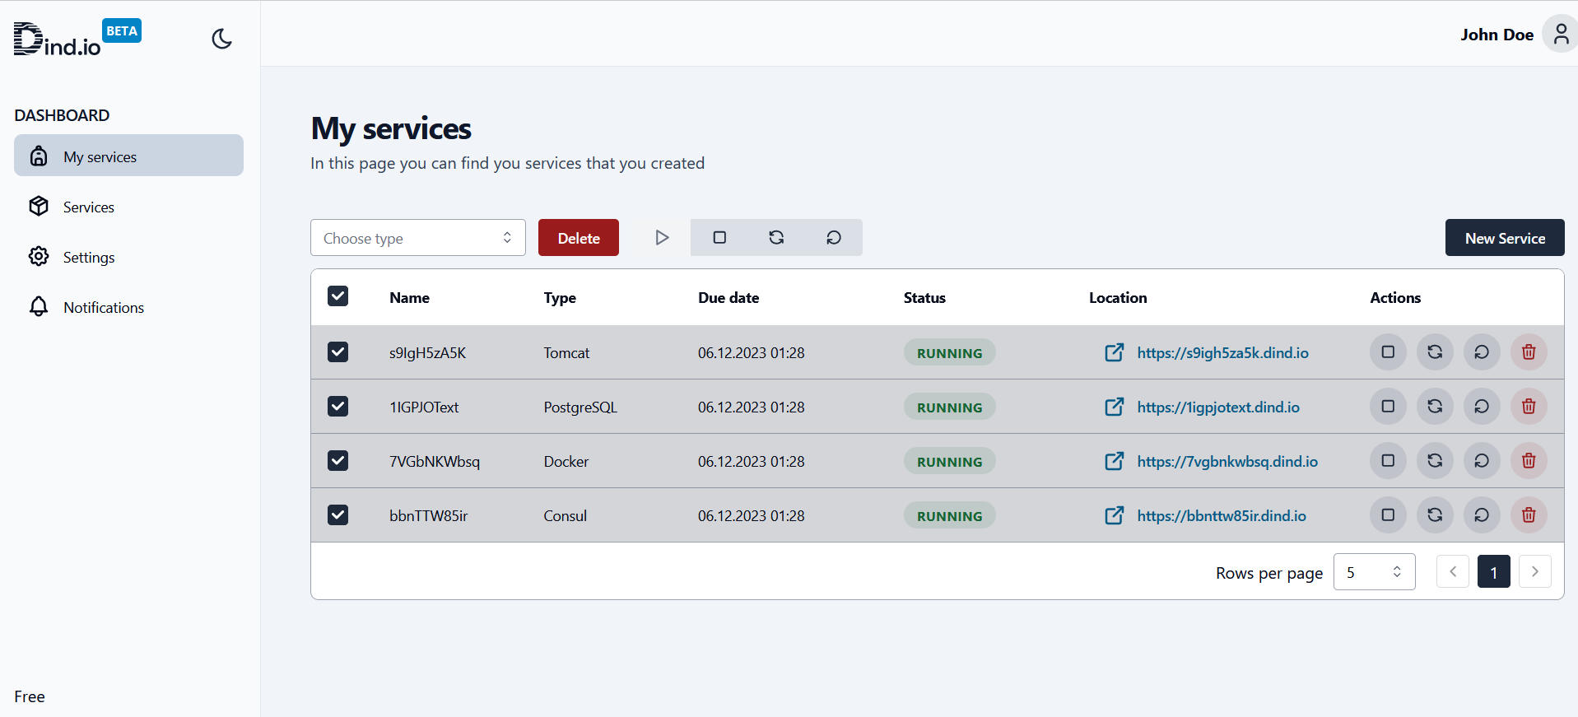Screen dimensions: 1578x717
Task: Click the sync double-arrow icon in the bbnTTW85ir row
Action: point(1435,515)
